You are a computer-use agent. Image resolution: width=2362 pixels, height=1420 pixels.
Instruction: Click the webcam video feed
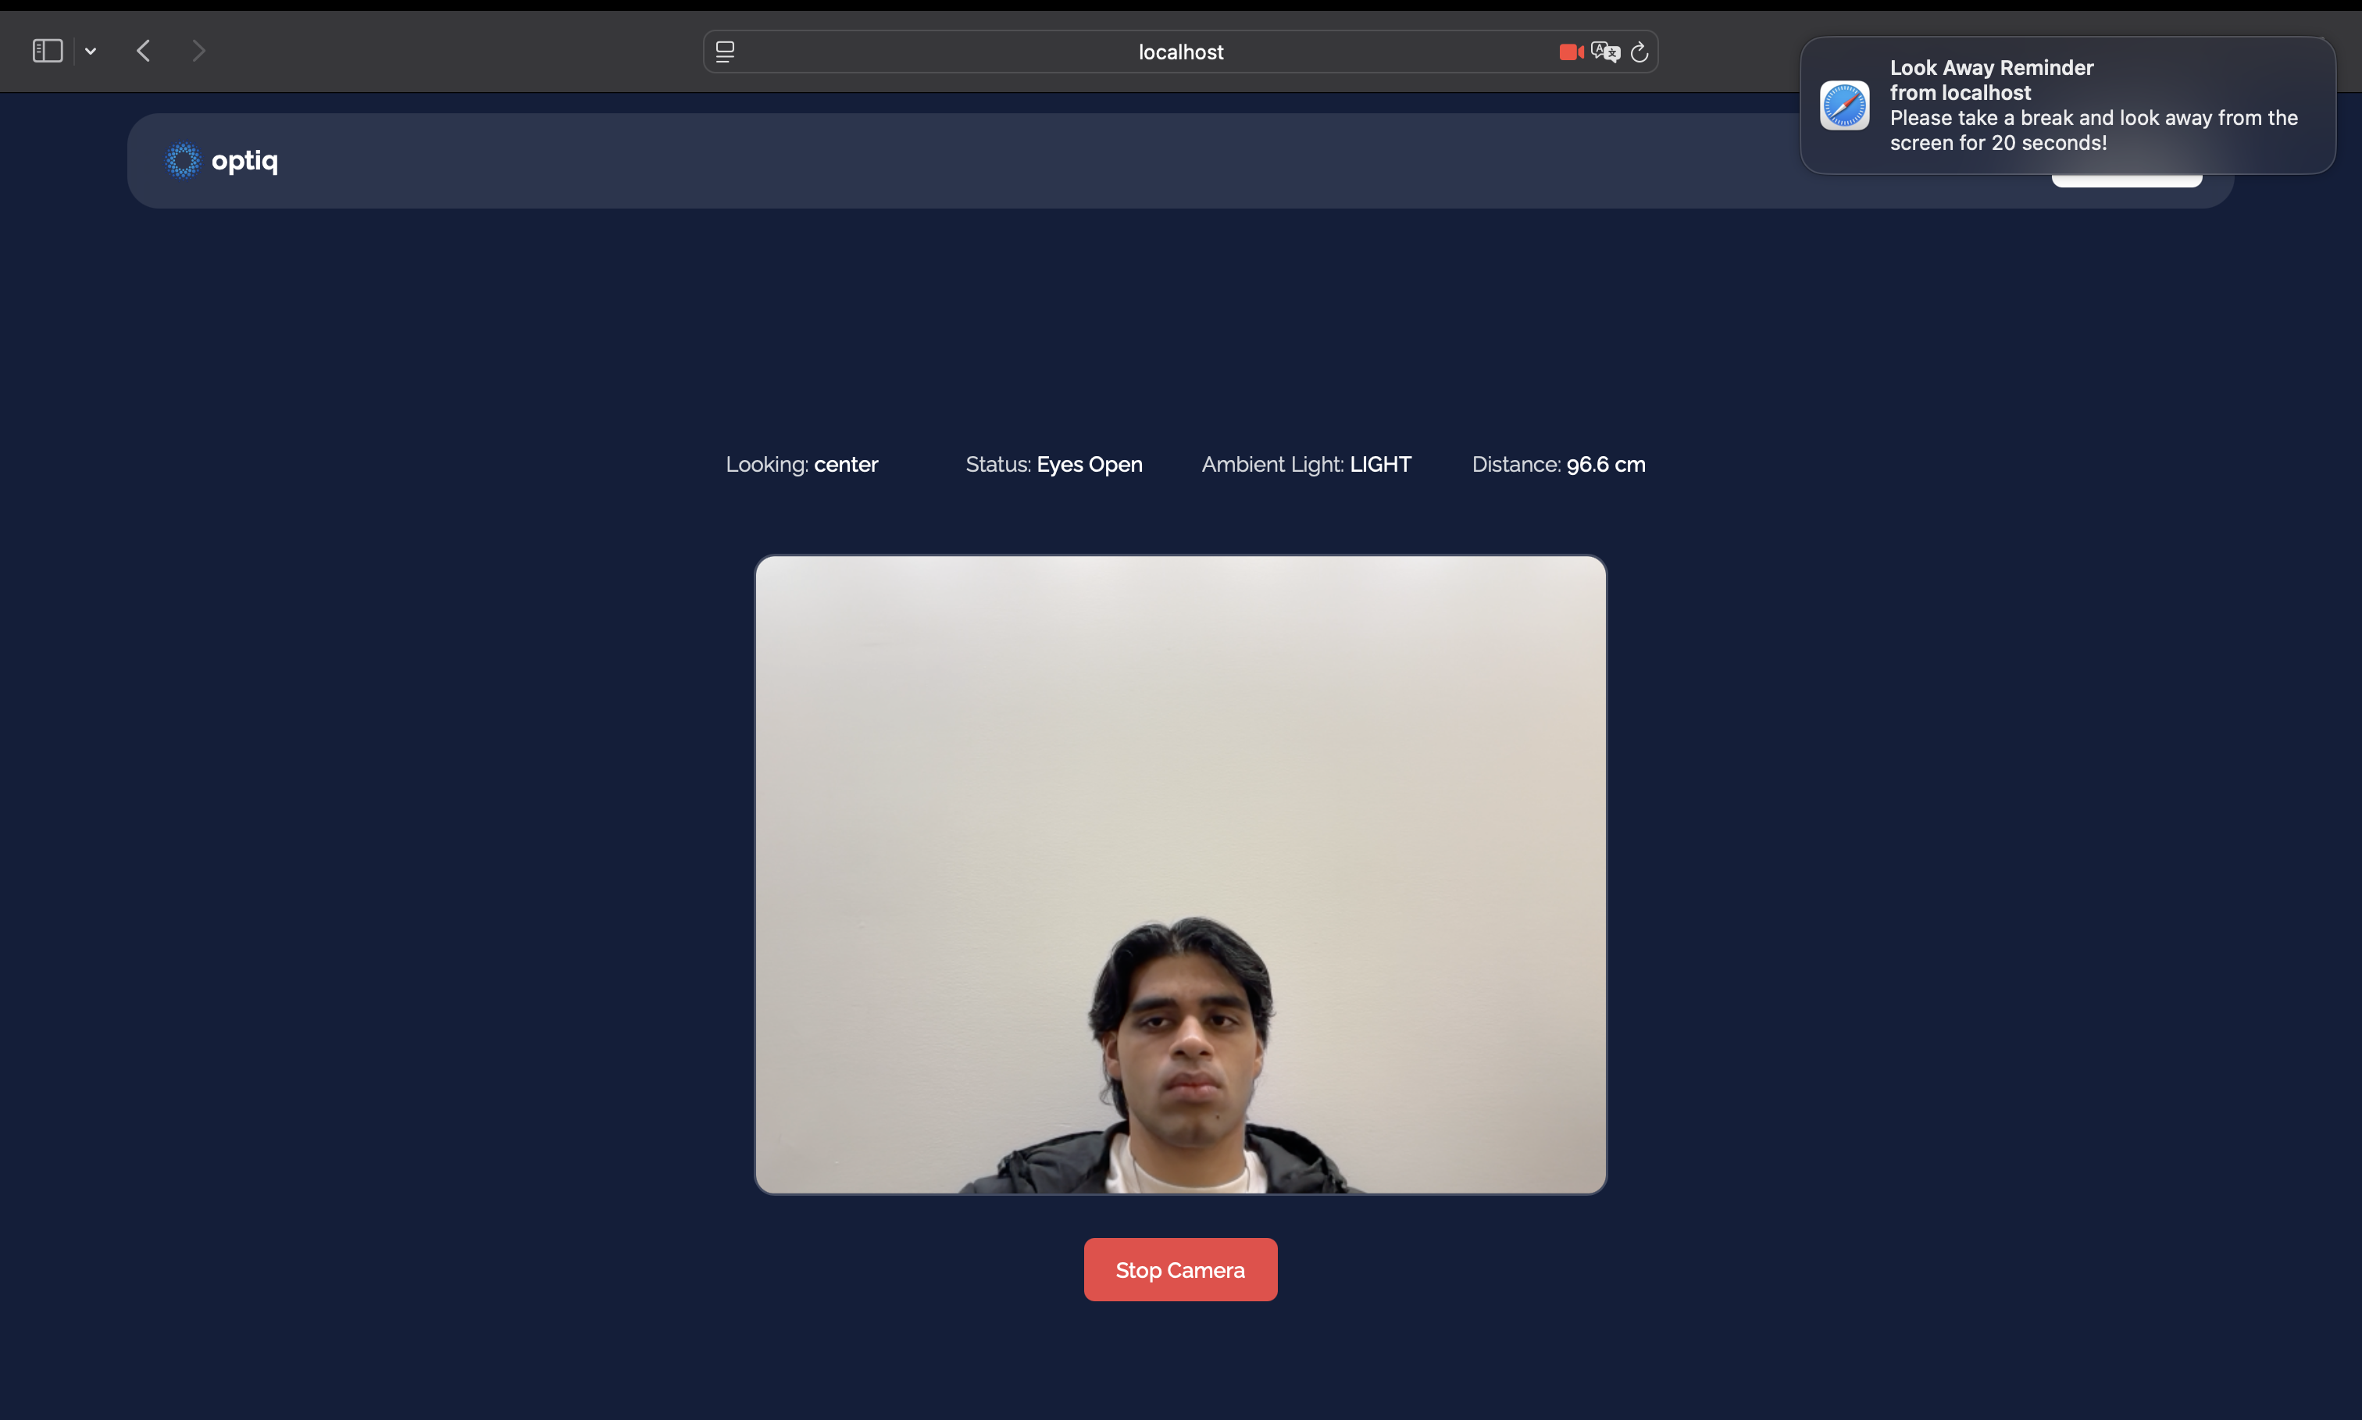click(x=1179, y=873)
